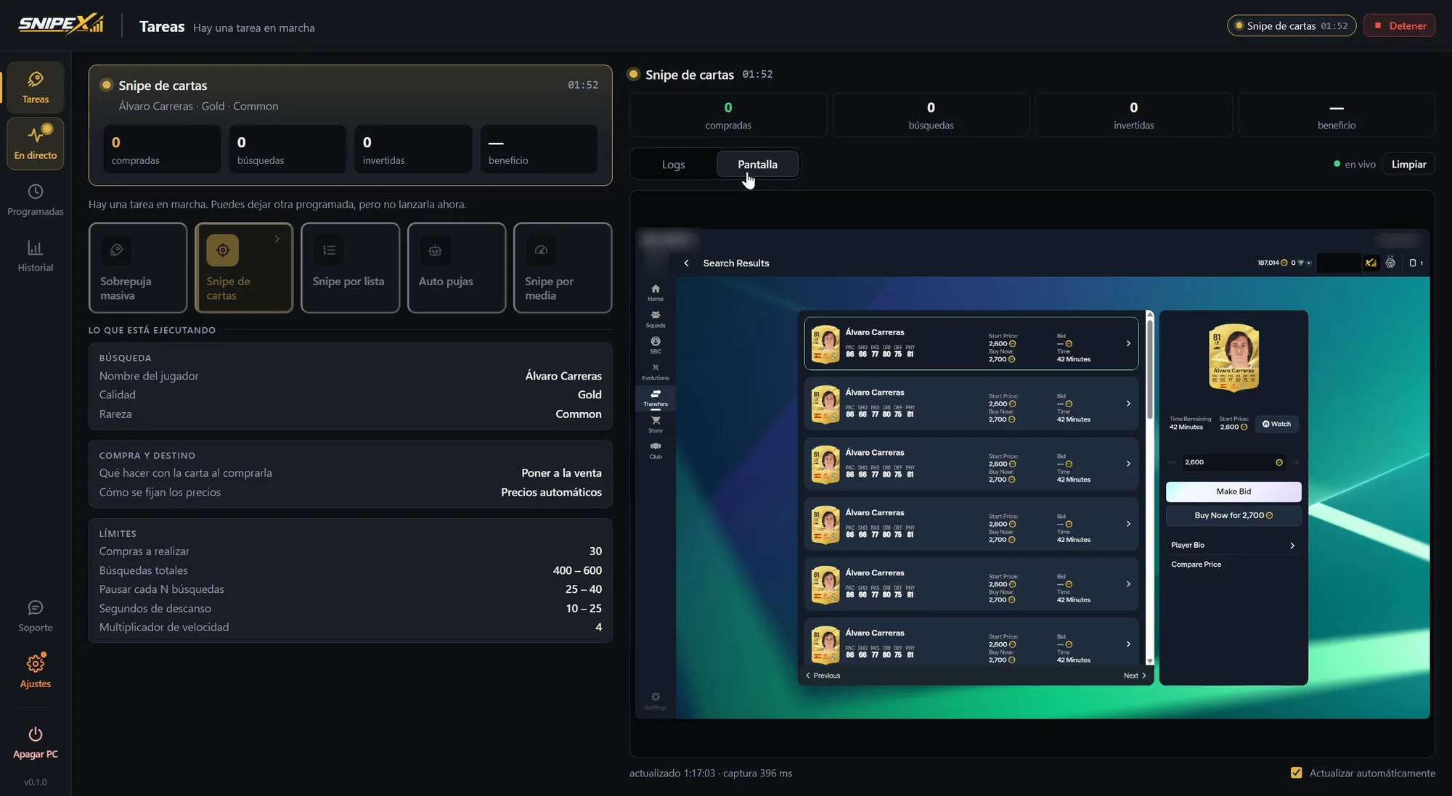This screenshot has height=796, width=1452.
Task: Go to Next results page
Action: tap(1135, 676)
